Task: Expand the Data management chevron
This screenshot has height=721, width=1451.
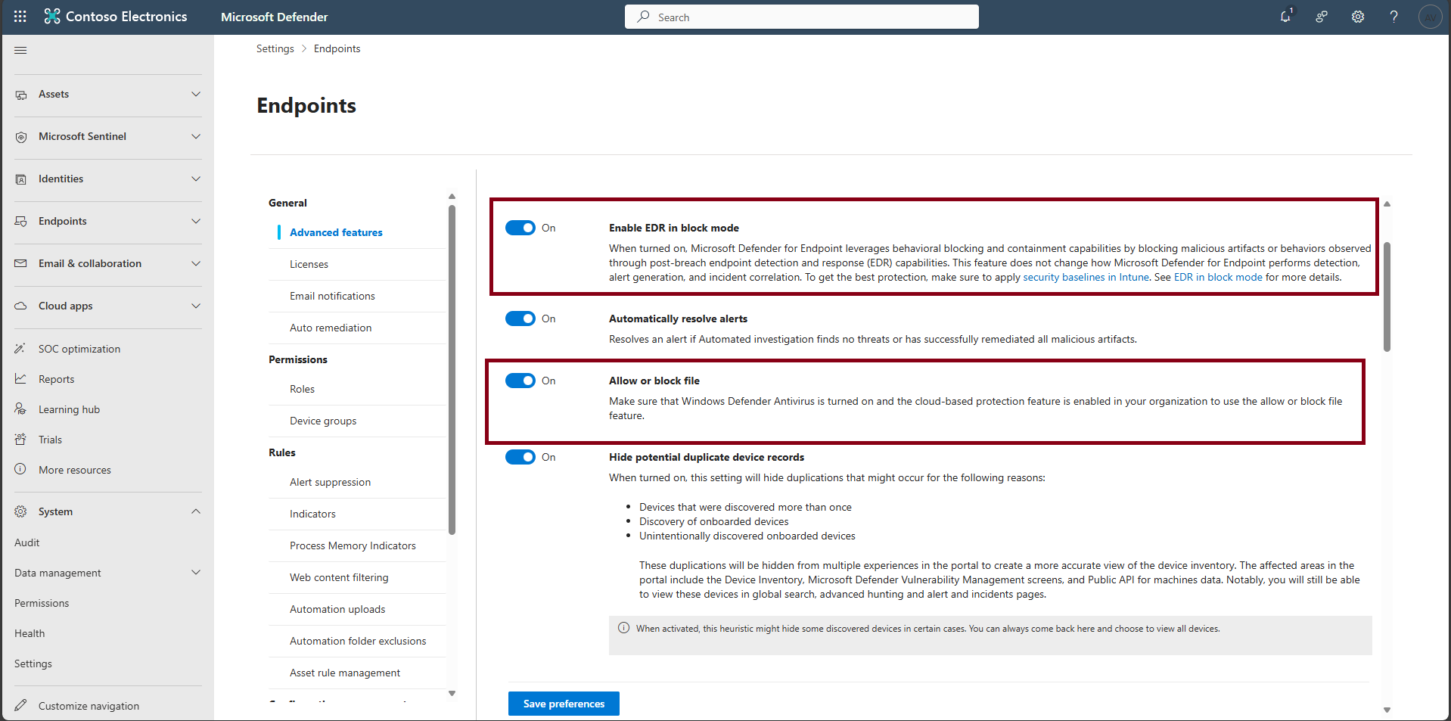Action: pyautogui.click(x=196, y=572)
